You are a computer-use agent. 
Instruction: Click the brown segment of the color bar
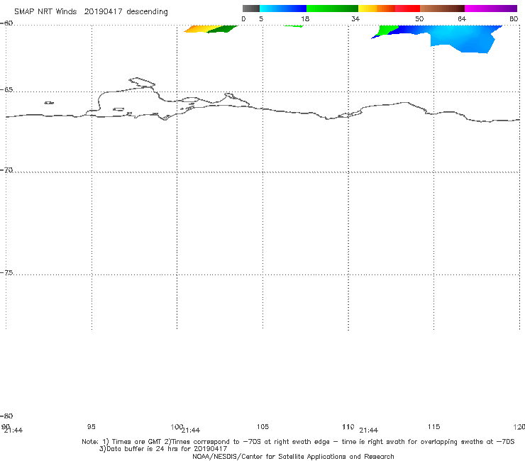pos(442,9)
